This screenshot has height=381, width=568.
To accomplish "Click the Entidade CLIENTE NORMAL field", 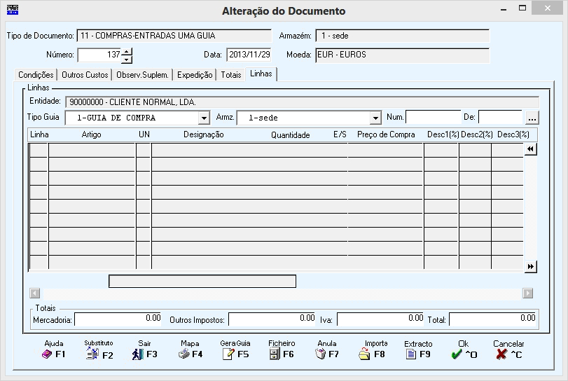I will [302, 102].
